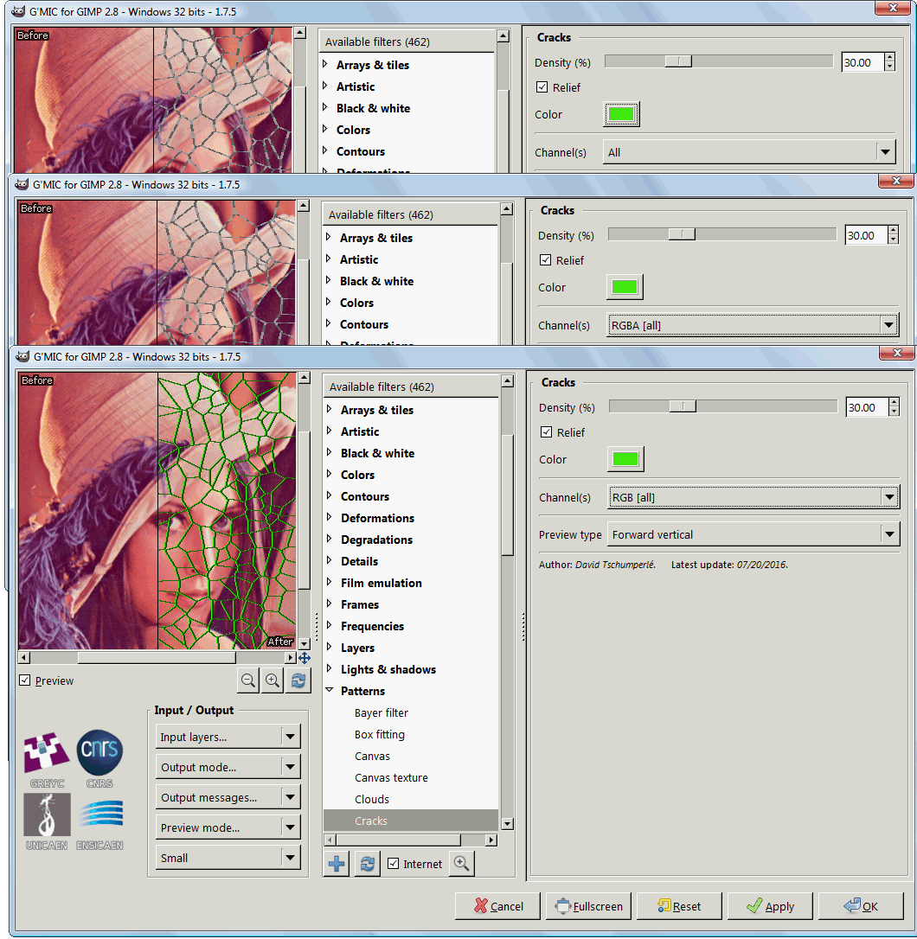Expand the Layers category
The height and width of the screenshot is (939, 917).
click(330, 647)
